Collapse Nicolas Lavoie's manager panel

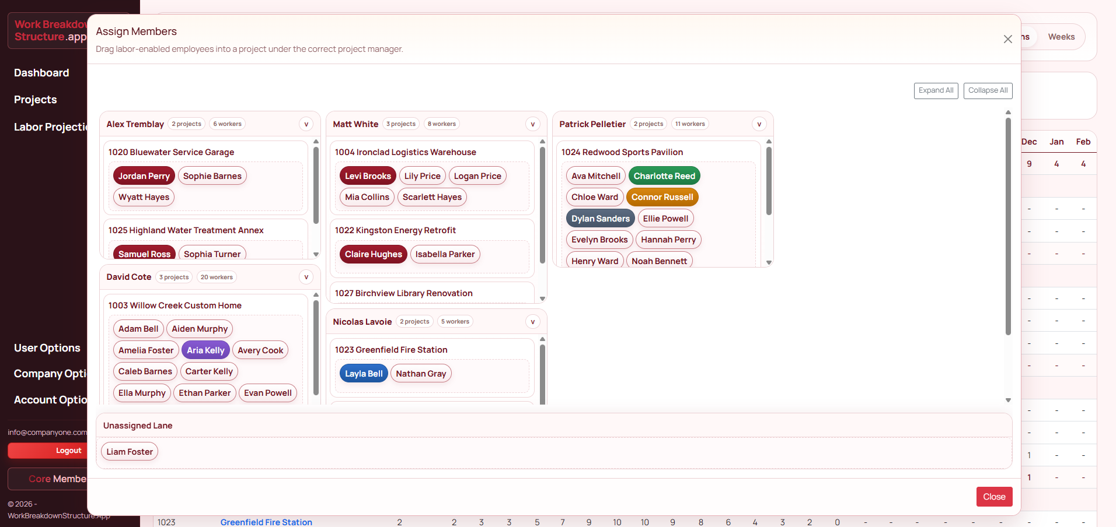(532, 322)
